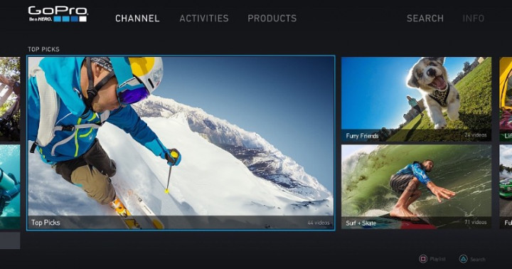Click the "Furry Friends" caption text
Image resolution: width=512 pixels, height=269 pixels.
pos(362,136)
